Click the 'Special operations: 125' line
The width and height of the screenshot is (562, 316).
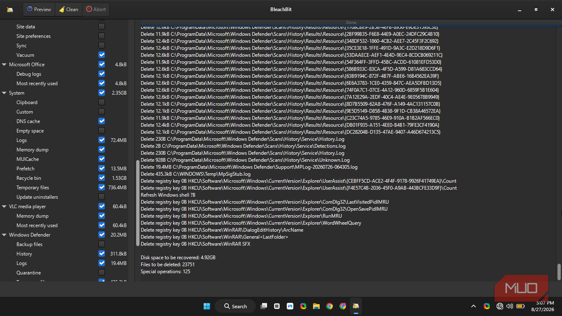pos(165,272)
